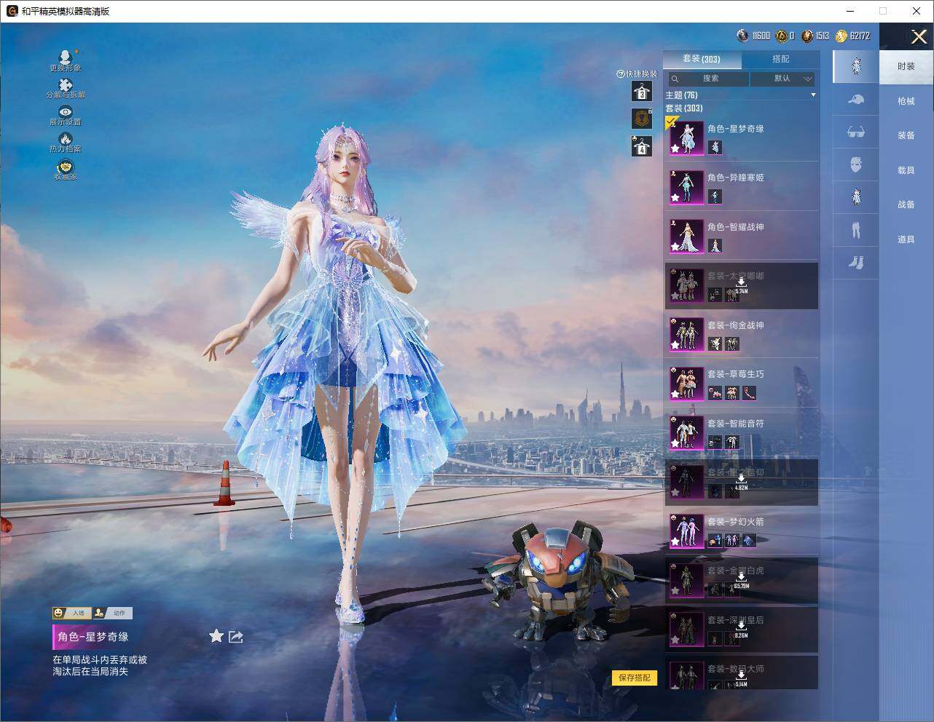Select quick-change outfit slot 3 hanger
The image size is (934, 722).
pyautogui.click(x=641, y=91)
